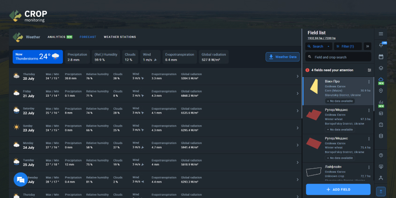Collapse field list with double-arrow button
This screenshot has width=396, height=198.
(x=367, y=46)
